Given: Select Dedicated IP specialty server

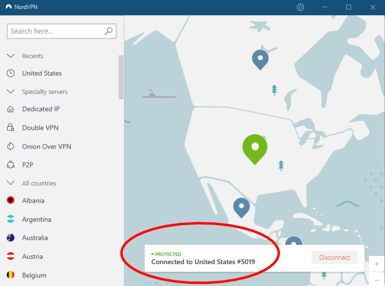Looking at the screenshot, I should pyautogui.click(x=41, y=109).
